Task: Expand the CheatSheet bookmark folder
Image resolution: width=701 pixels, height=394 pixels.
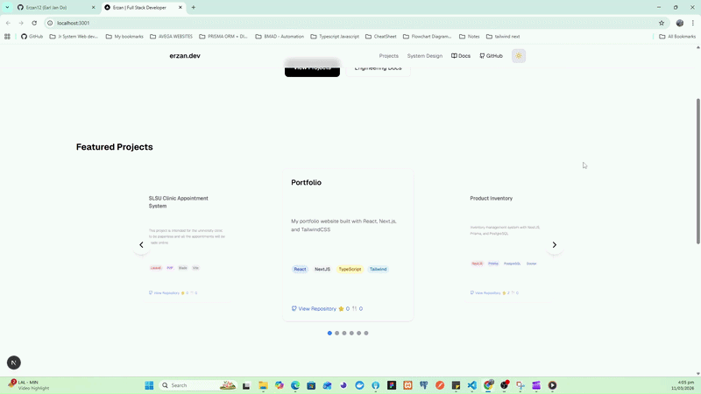Action: (x=381, y=37)
